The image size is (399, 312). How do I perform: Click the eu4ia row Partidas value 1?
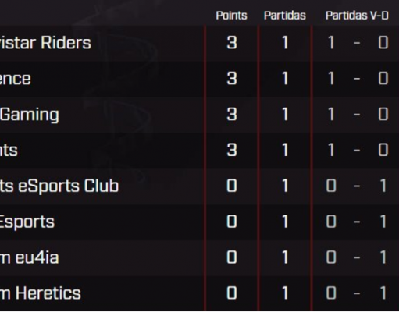tap(285, 257)
